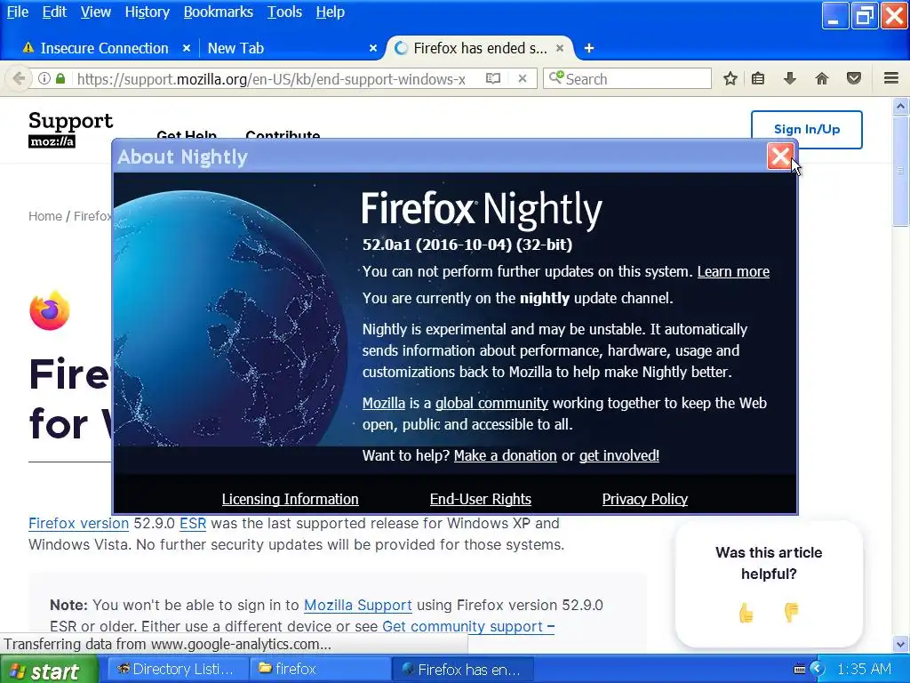
Task: Click the 1:35 AM clock
Action: 864,669
